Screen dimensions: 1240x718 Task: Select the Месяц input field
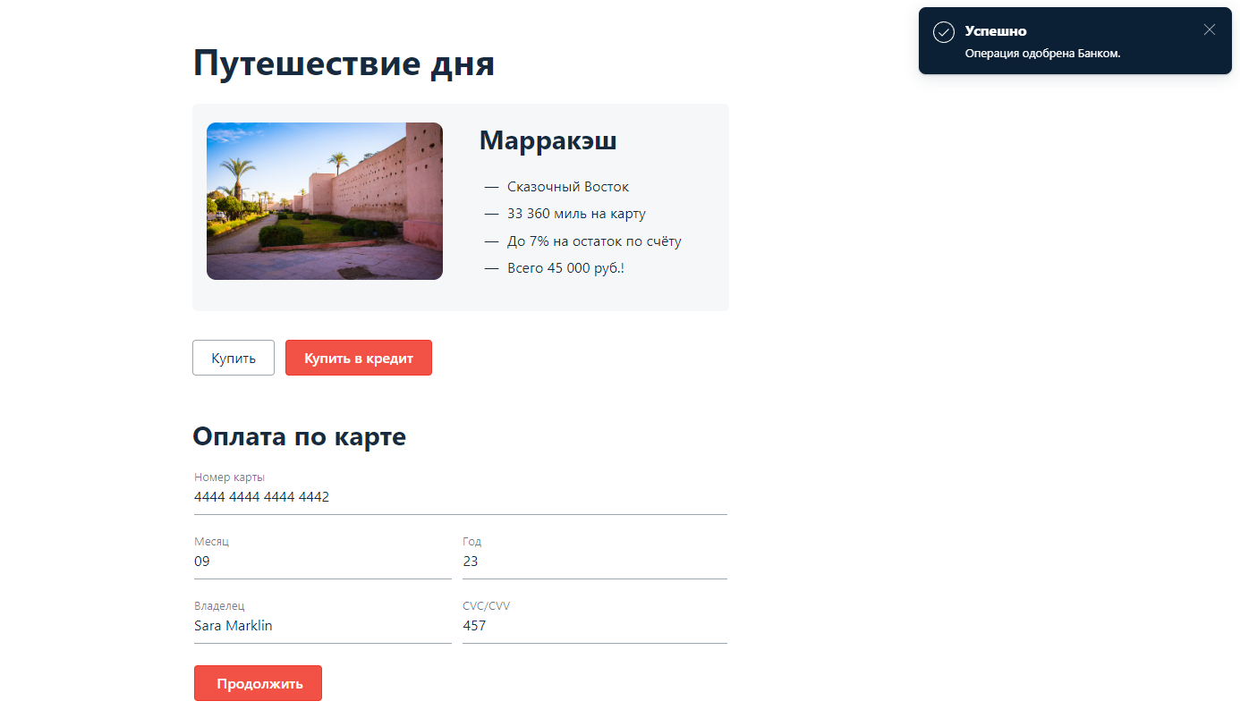coord(322,561)
